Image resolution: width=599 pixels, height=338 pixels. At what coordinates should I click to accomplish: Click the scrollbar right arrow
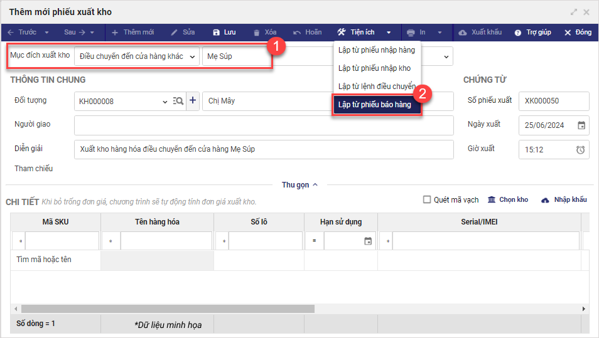tap(583, 309)
